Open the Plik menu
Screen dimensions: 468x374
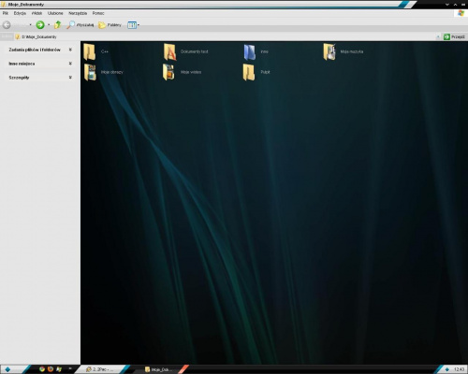6,13
